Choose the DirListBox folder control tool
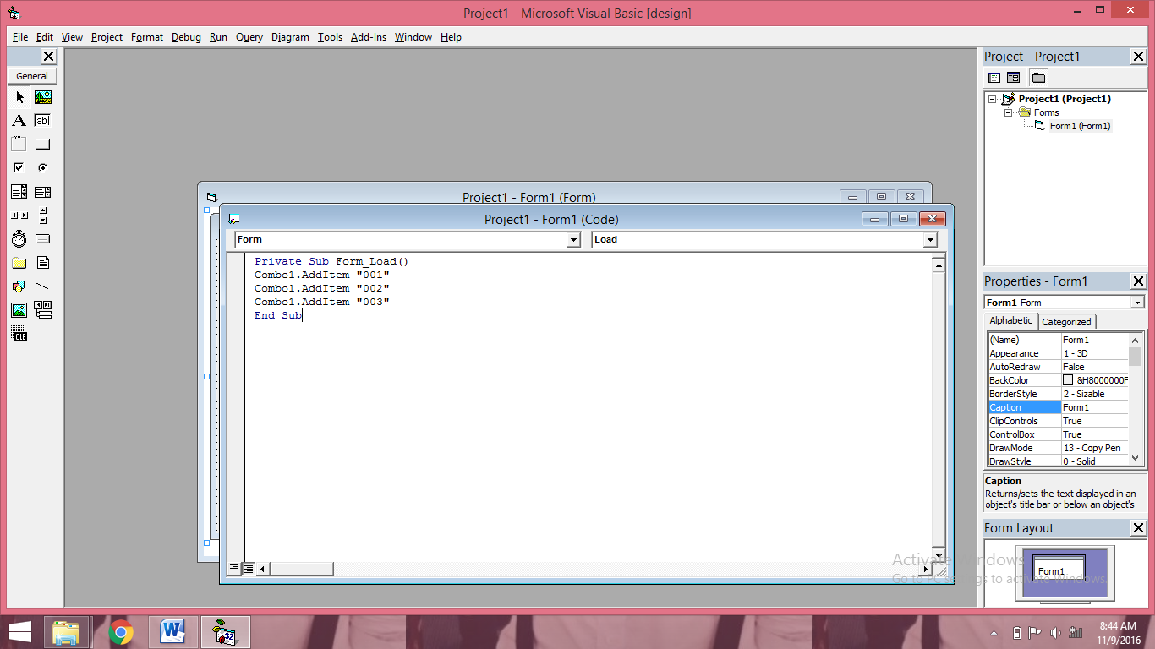Image resolution: width=1155 pixels, height=649 pixels. 19,263
